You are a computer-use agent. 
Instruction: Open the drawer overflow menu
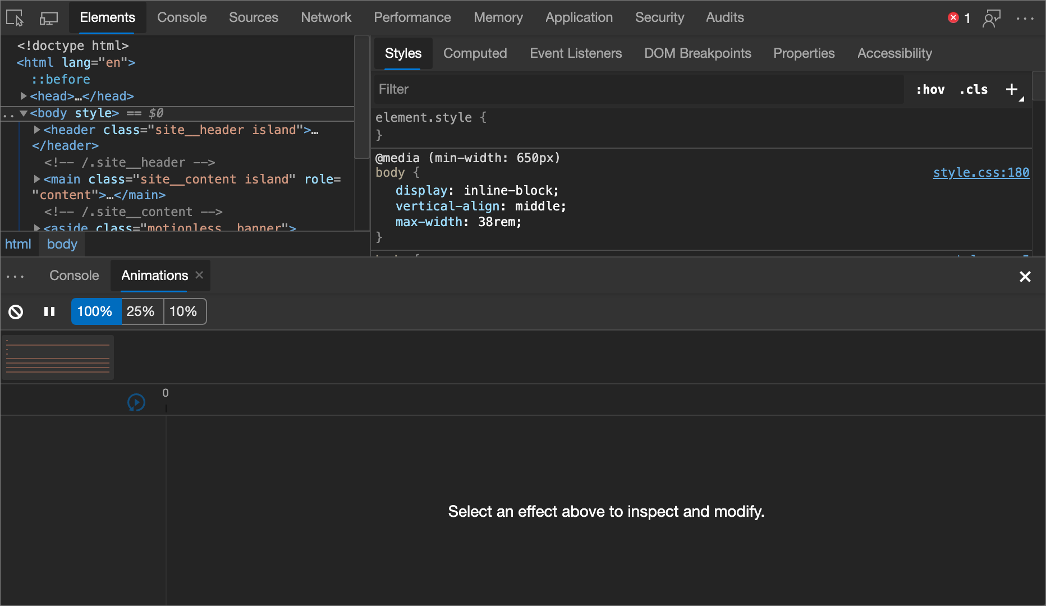tap(15, 276)
